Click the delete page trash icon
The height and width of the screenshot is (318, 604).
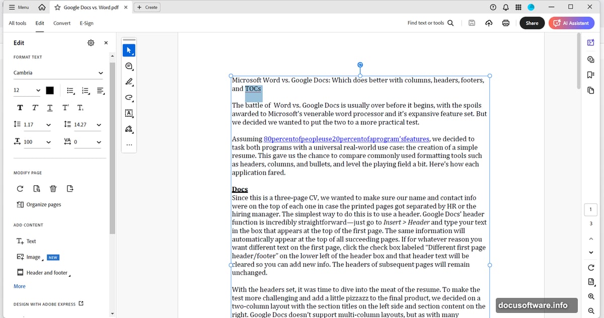coord(53,189)
